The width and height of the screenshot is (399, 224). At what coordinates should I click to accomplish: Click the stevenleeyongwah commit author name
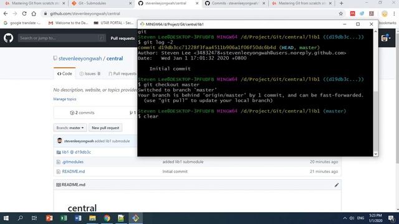click(x=79, y=141)
